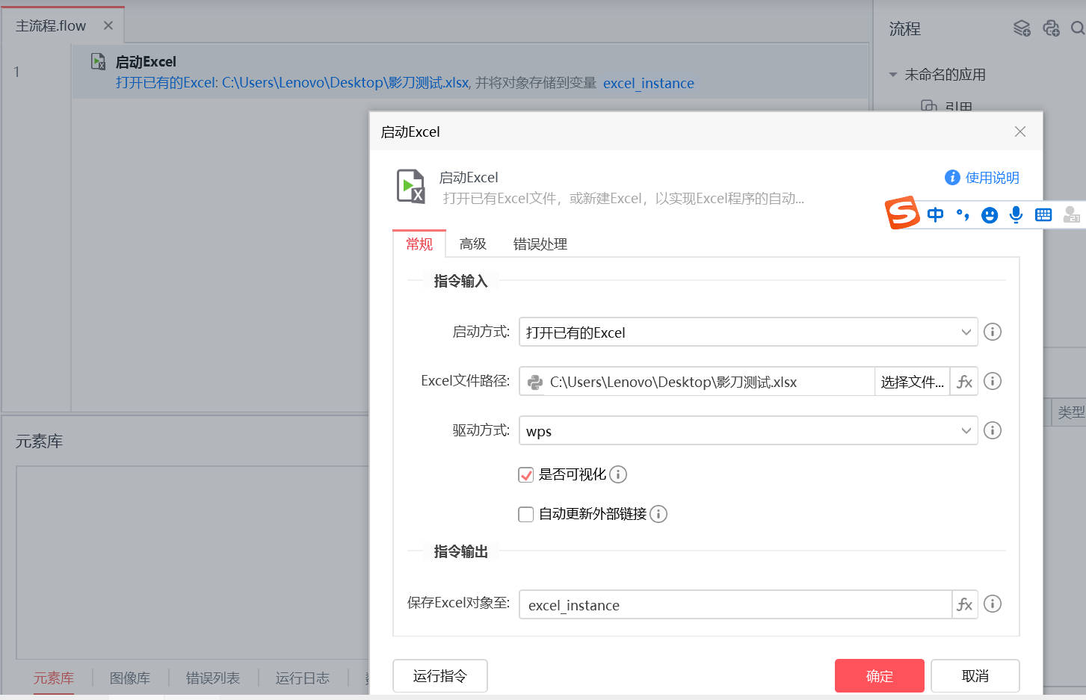Switch to the 高级 tab
Screen dimensions: 1086x700
pyautogui.click(x=472, y=244)
